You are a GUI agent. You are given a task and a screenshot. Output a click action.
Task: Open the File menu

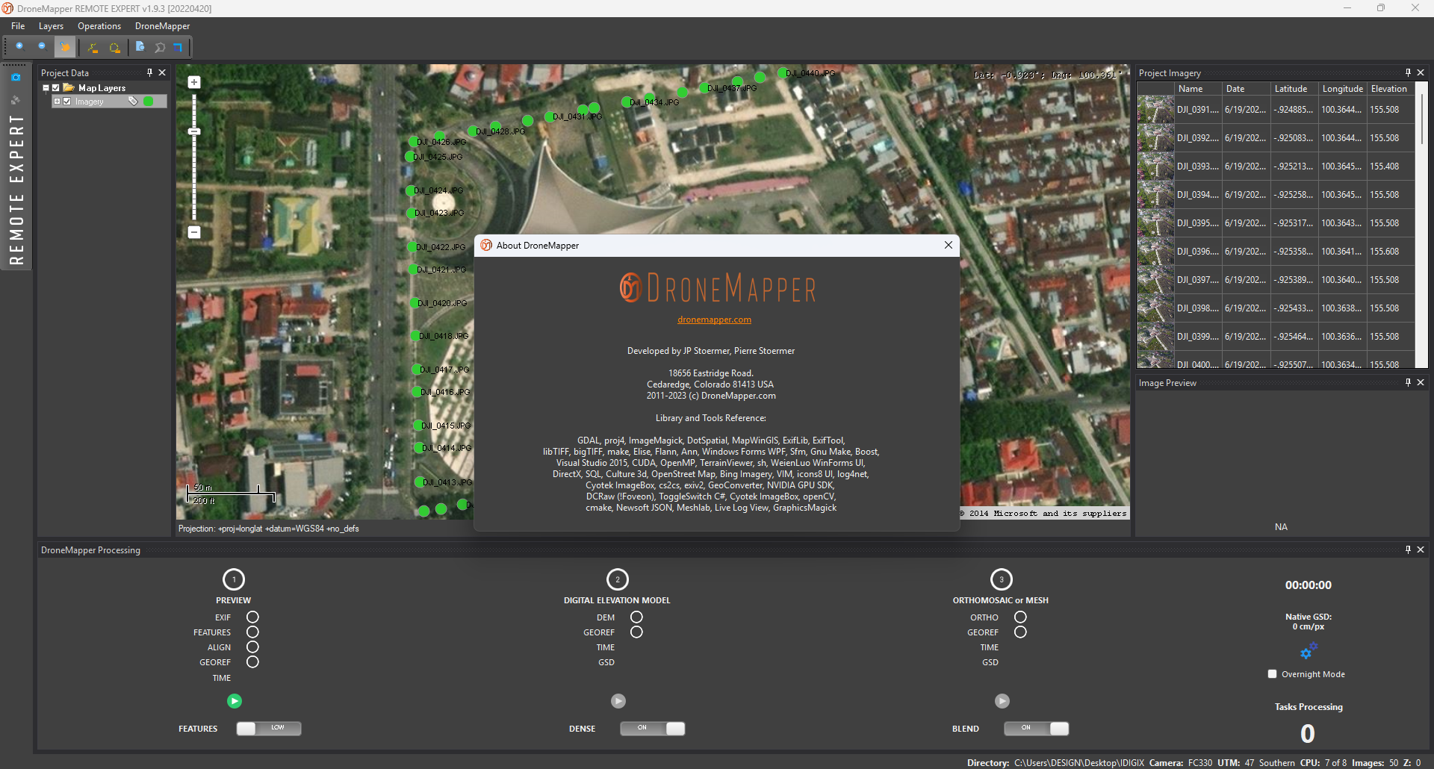pos(18,26)
